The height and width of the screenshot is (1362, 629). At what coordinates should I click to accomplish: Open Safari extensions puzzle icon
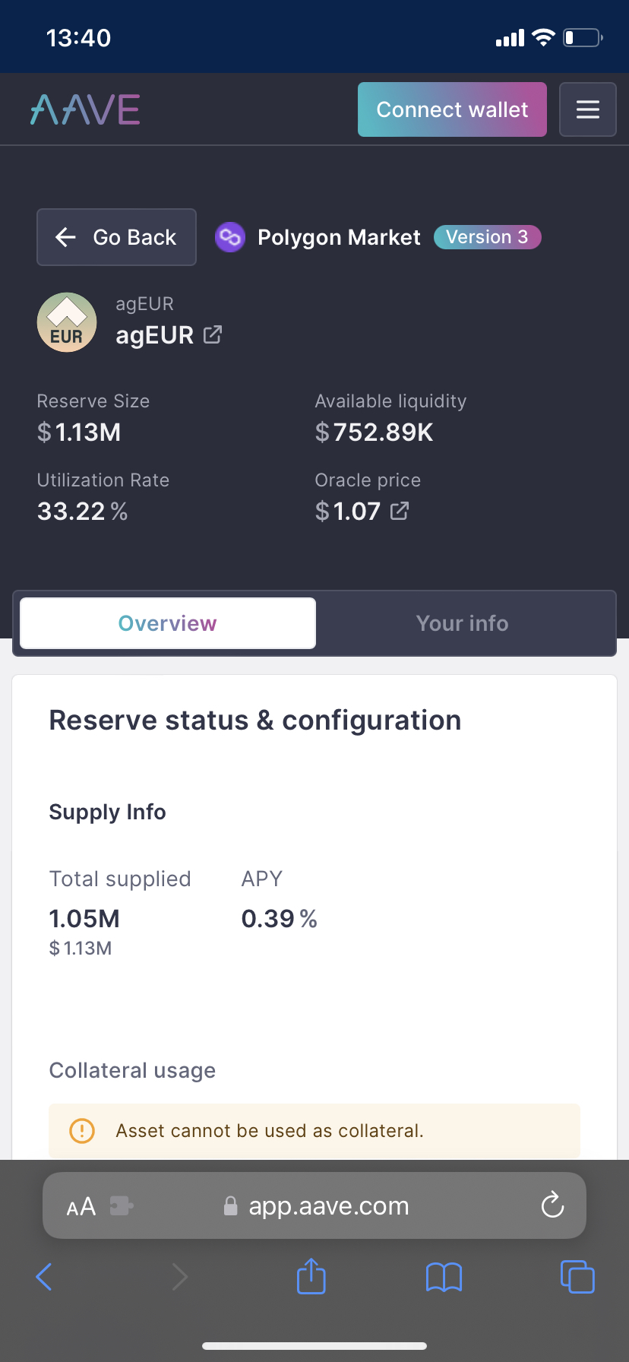click(x=122, y=1205)
